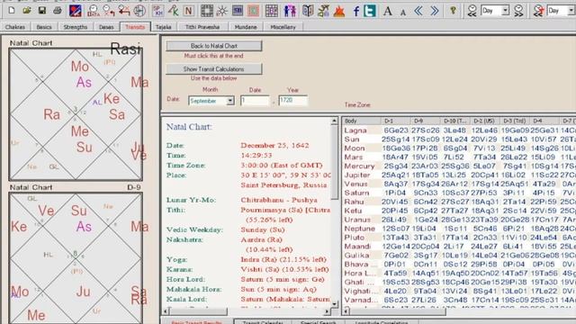Share via the Twitter icon
This screenshot has width=576, height=324.
[370, 11]
